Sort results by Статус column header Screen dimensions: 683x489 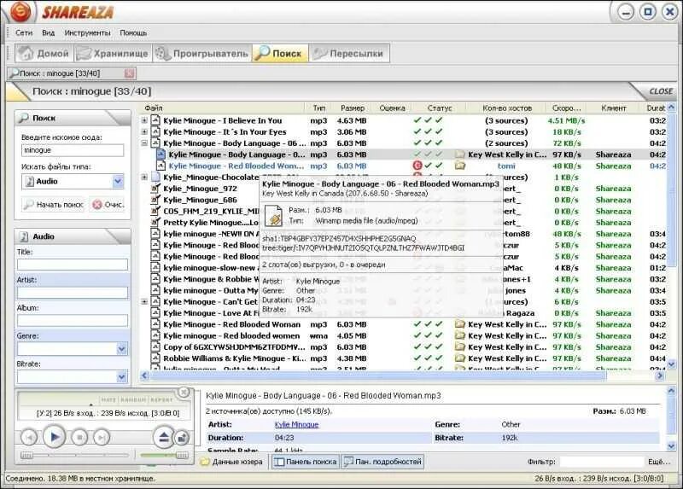(439, 108)
